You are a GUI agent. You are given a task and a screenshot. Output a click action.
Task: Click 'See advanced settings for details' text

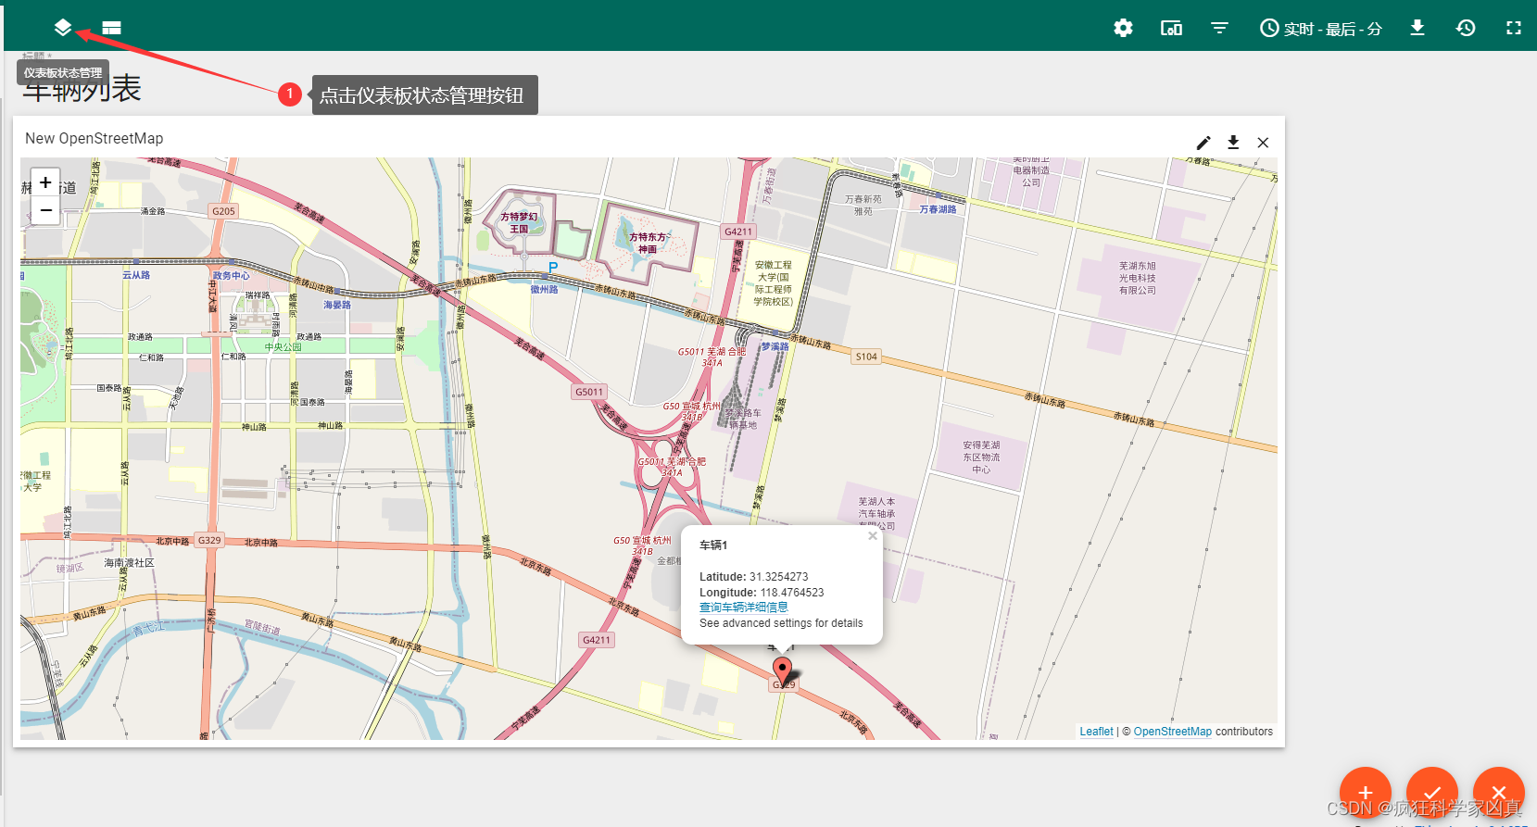pyautogui.click(x=781, y=623)
